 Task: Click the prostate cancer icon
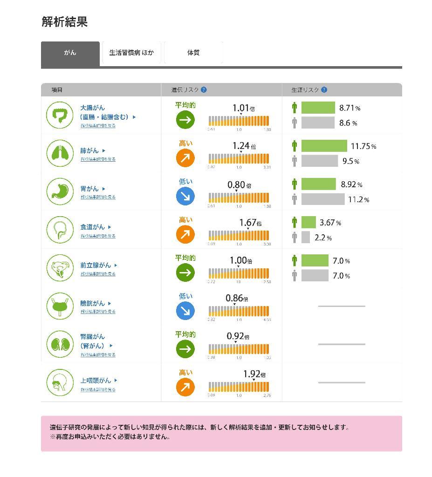click(x=60, y=267)
